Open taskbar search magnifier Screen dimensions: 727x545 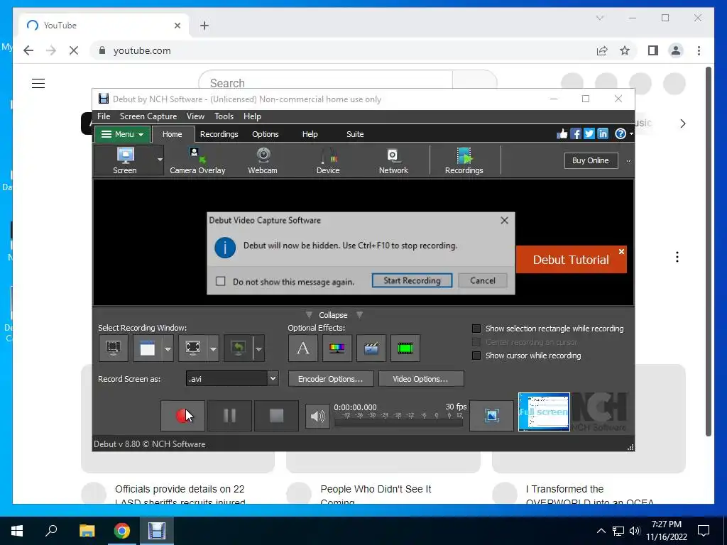[x=51, y=531]
